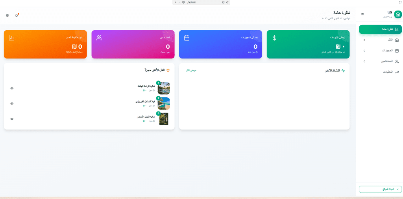Click the المستخدمين label on the purple card
The image size is (403, 199).
click(x=165, y=37)
